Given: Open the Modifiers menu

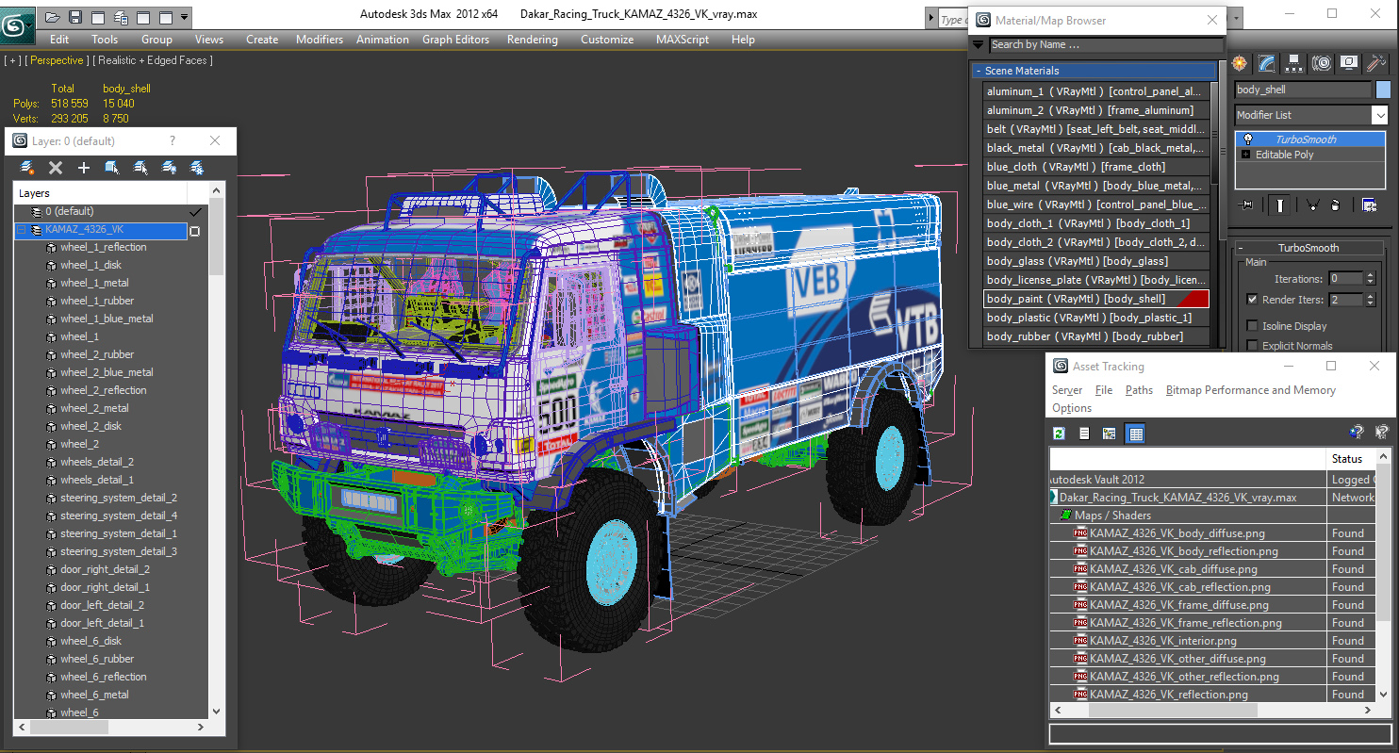Looking at the screenshot, I should coord(320,40).
